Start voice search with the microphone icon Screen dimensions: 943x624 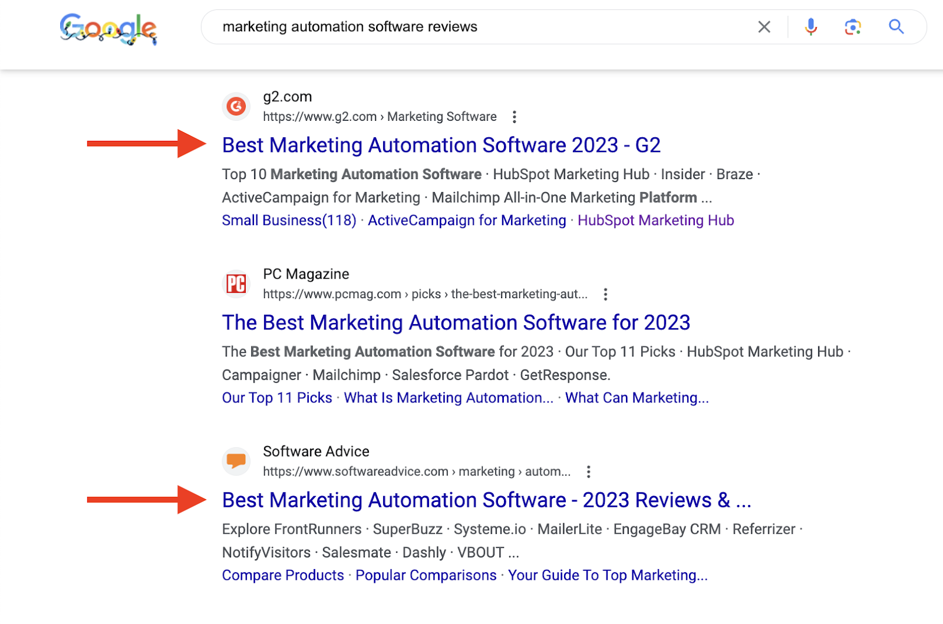click(811, 27)
